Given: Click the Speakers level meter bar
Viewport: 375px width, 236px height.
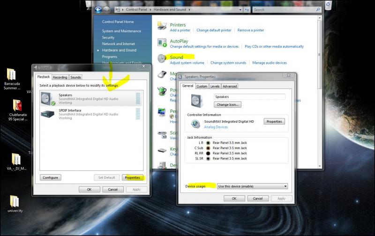Looking at the screenshot, I should coord(138,99).
